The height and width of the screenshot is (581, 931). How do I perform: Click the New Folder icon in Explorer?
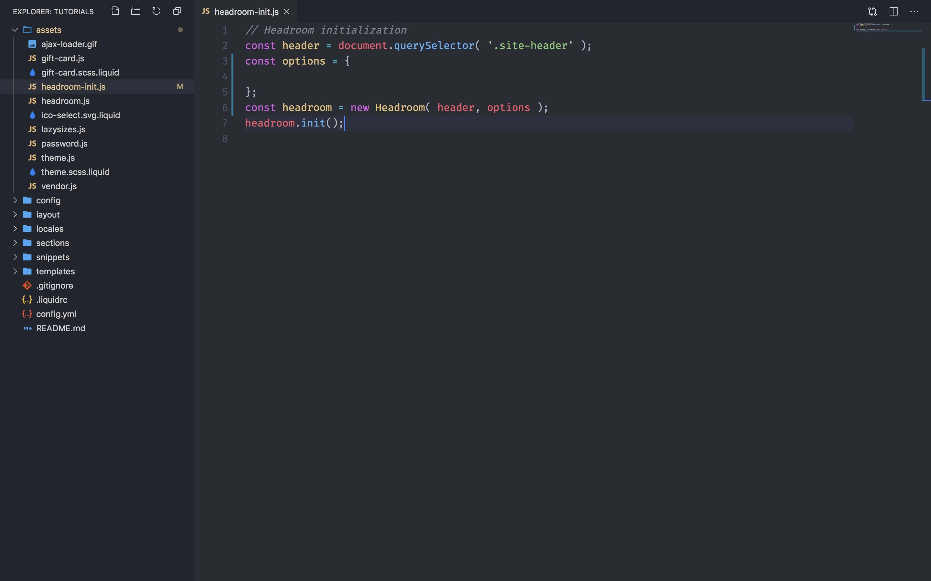pyautogui.click(x=135, y=11)
